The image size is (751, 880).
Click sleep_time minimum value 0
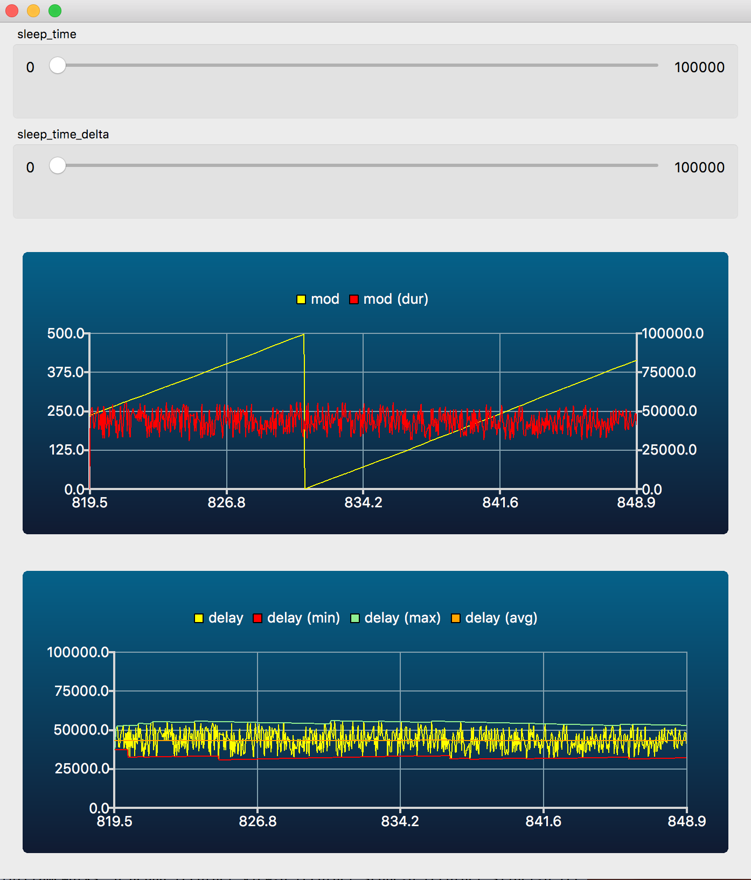30,67
